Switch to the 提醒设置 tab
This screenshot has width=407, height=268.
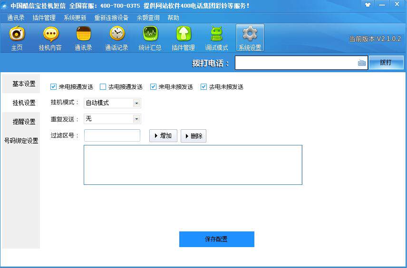(x=24, y=122)
